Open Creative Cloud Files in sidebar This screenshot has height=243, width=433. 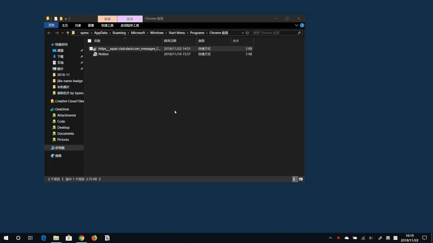coord(69,101)
